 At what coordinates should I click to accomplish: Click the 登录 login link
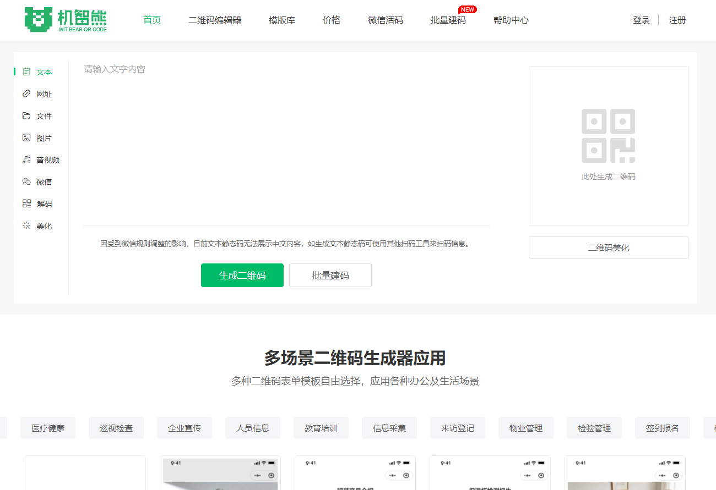(642, 20)
